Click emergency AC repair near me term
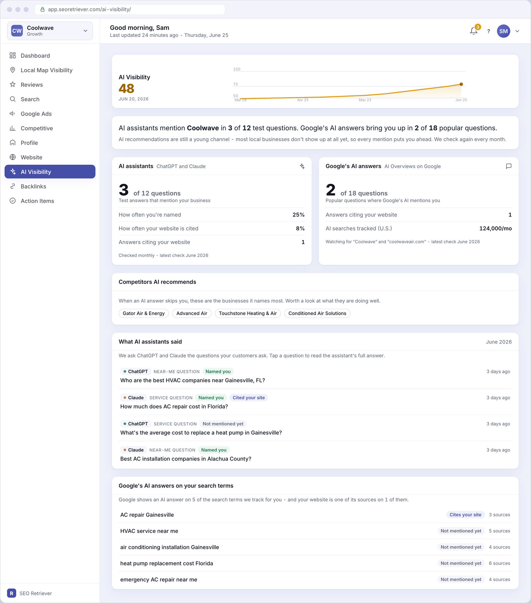531x603 pixels. click(159, 579)
